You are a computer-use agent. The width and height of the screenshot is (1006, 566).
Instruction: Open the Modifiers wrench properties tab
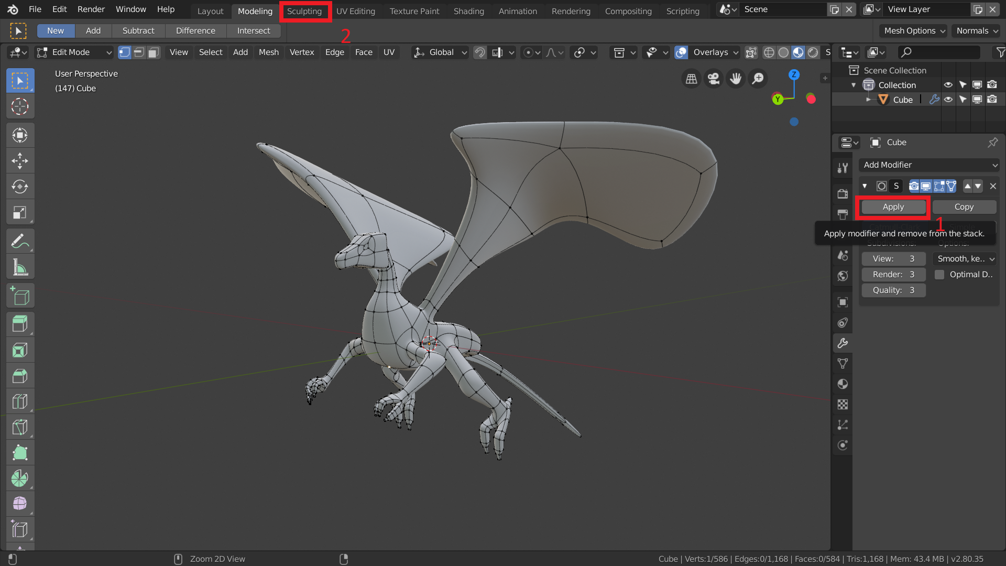tap(843, 343)
